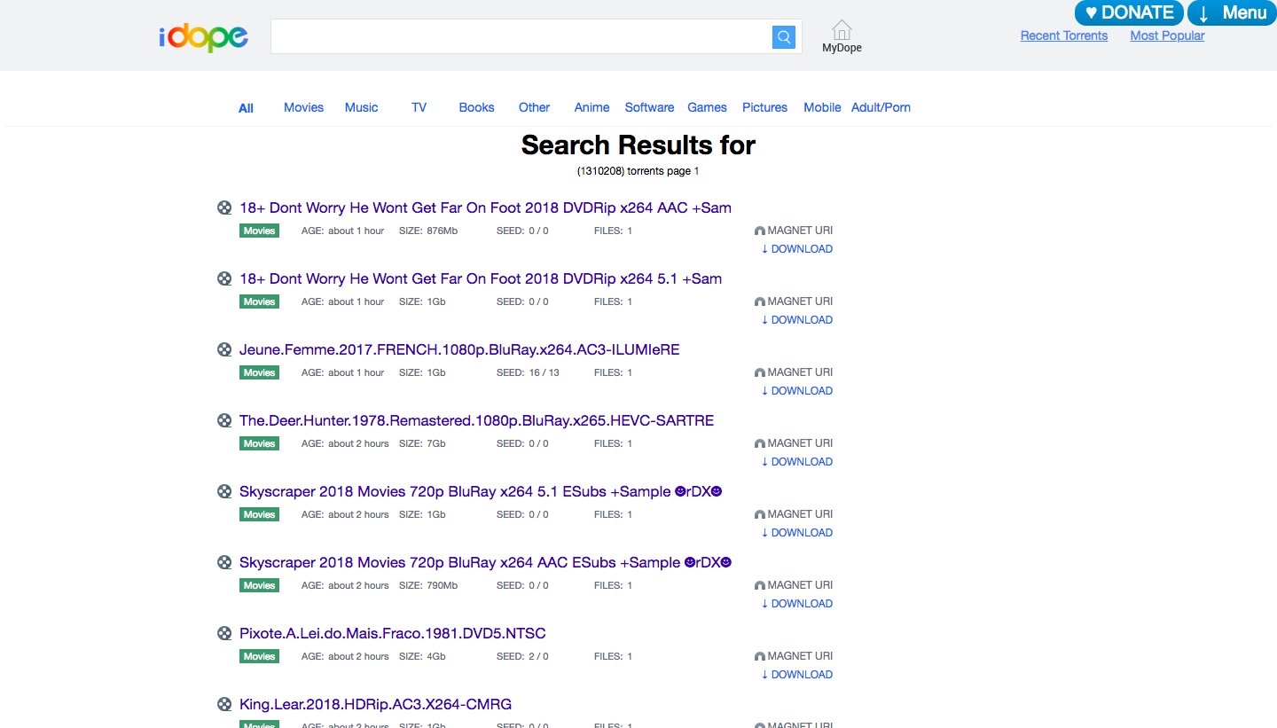Select the Movies category tab
1277x728 pixels.
(303, 107)
